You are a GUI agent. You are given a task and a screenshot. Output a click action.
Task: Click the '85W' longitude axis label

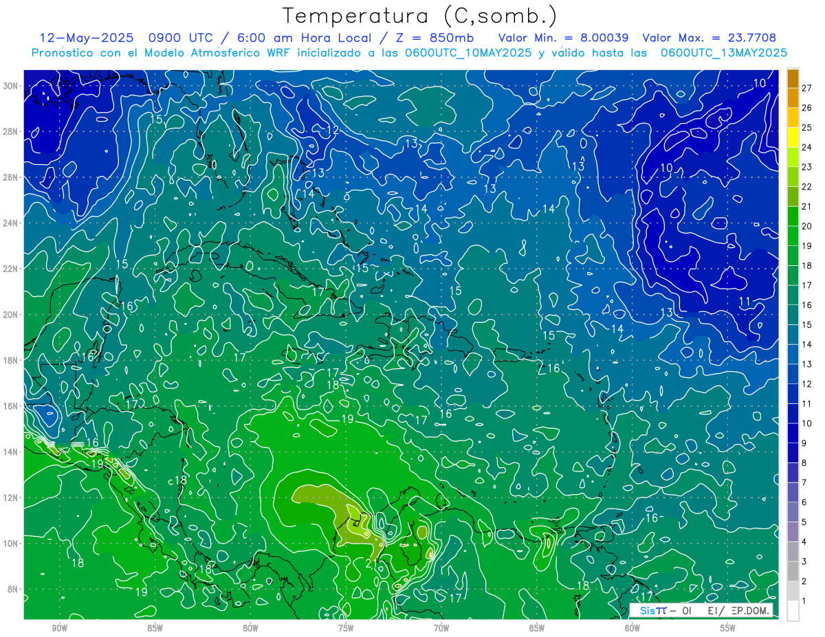click(155, 628)
